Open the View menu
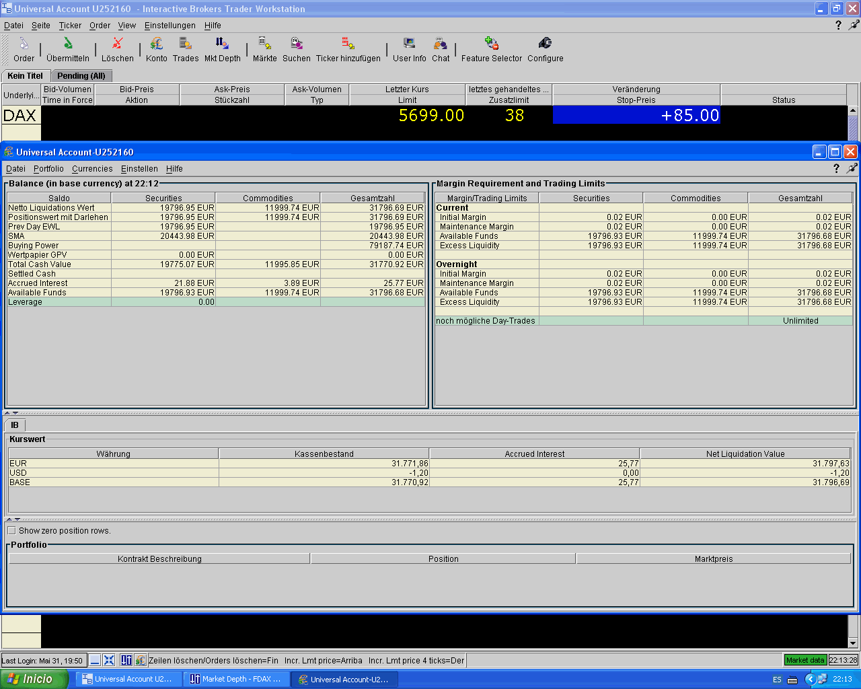The image size is (861, 689). click(127, 25)
